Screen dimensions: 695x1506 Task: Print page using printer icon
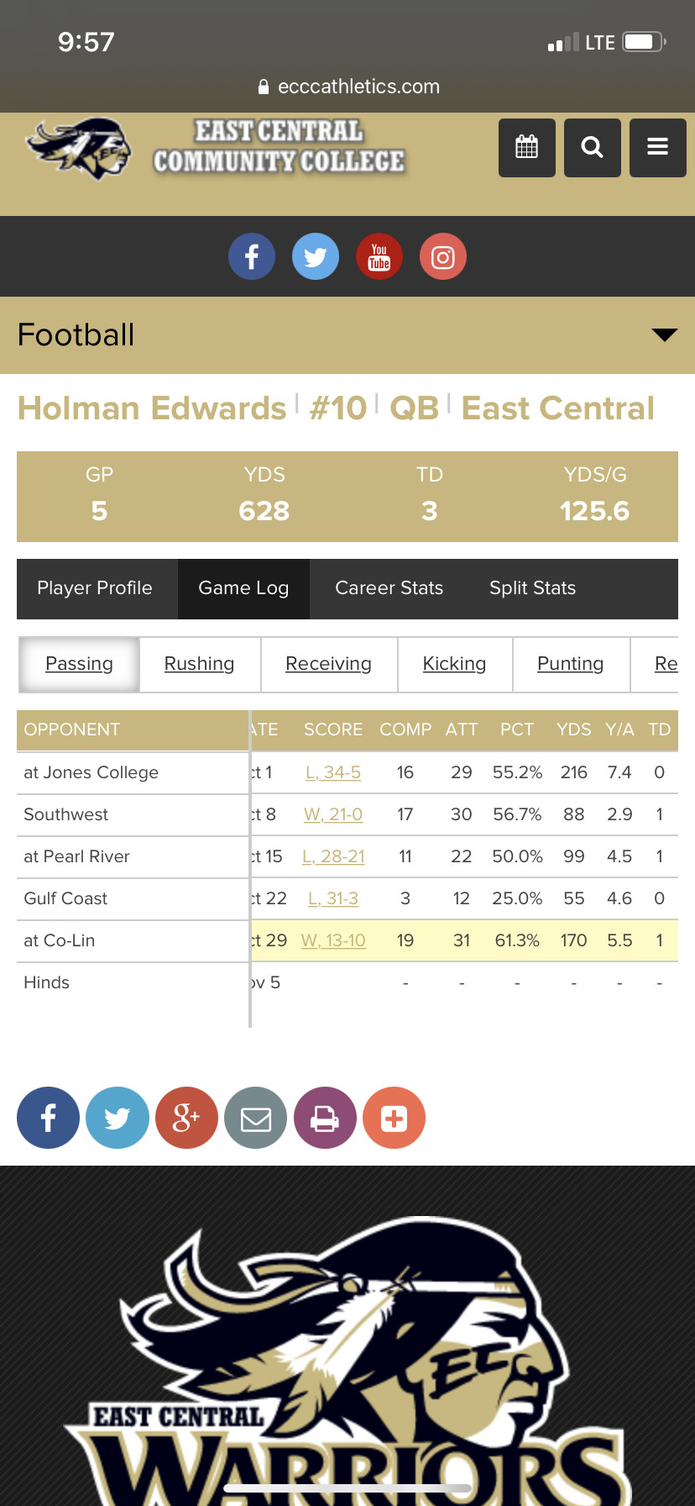coord(325,1119)
